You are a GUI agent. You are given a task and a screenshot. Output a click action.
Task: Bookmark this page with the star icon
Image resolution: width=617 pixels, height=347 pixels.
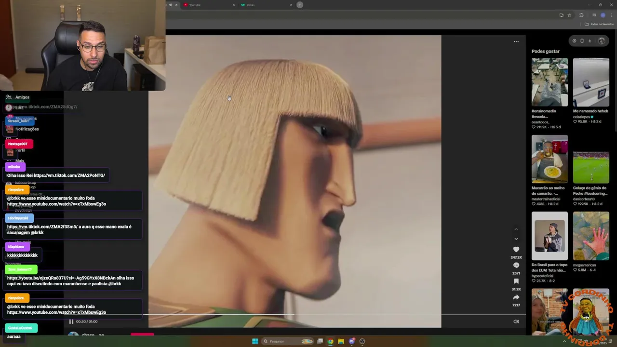click(x=569, y=15)
